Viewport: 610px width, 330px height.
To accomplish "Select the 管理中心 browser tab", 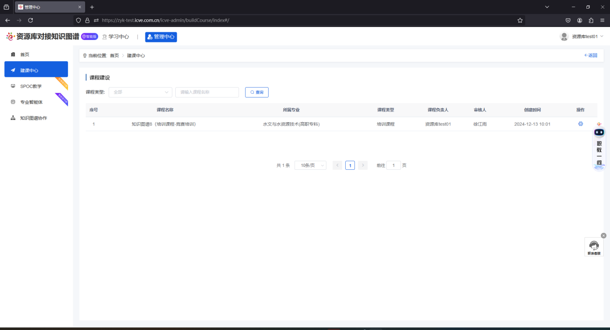I will click(x=50, y=7).
